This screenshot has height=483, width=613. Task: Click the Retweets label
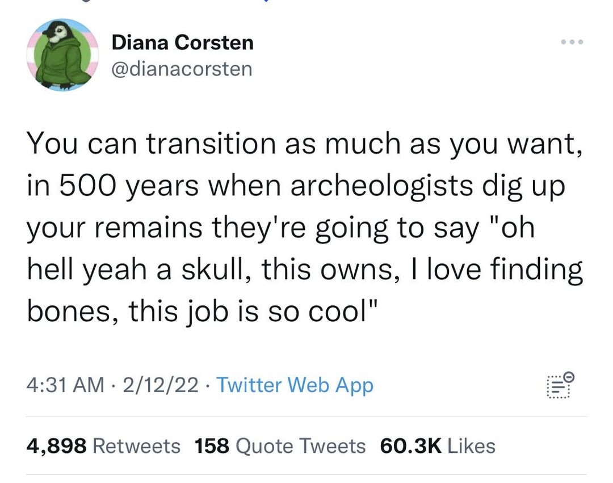coord(136,446)
